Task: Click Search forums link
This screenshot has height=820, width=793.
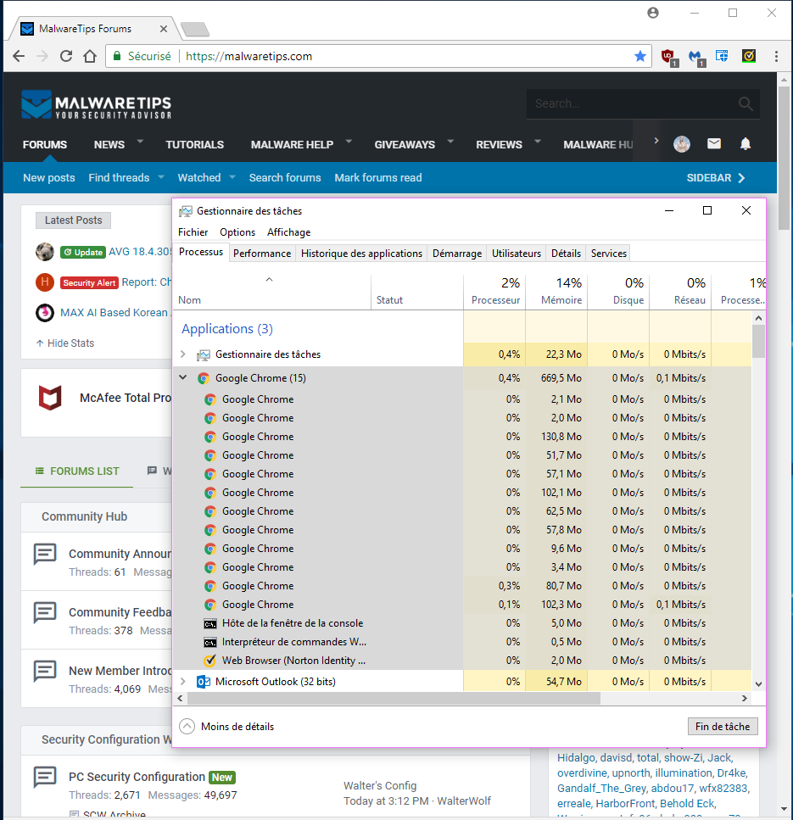Action: (x=285, y=178)
